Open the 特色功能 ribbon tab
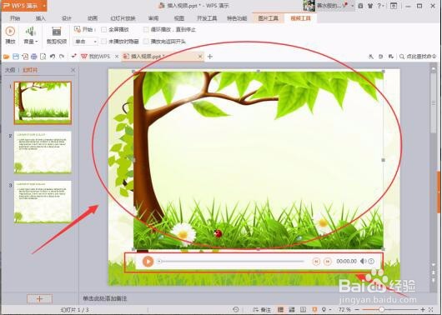 pyautogui.click(x=237, y=18)
